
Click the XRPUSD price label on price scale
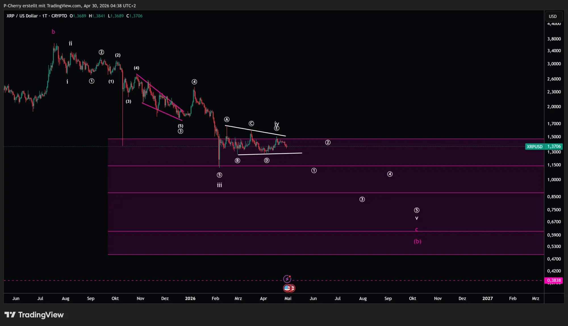point(534,147)
